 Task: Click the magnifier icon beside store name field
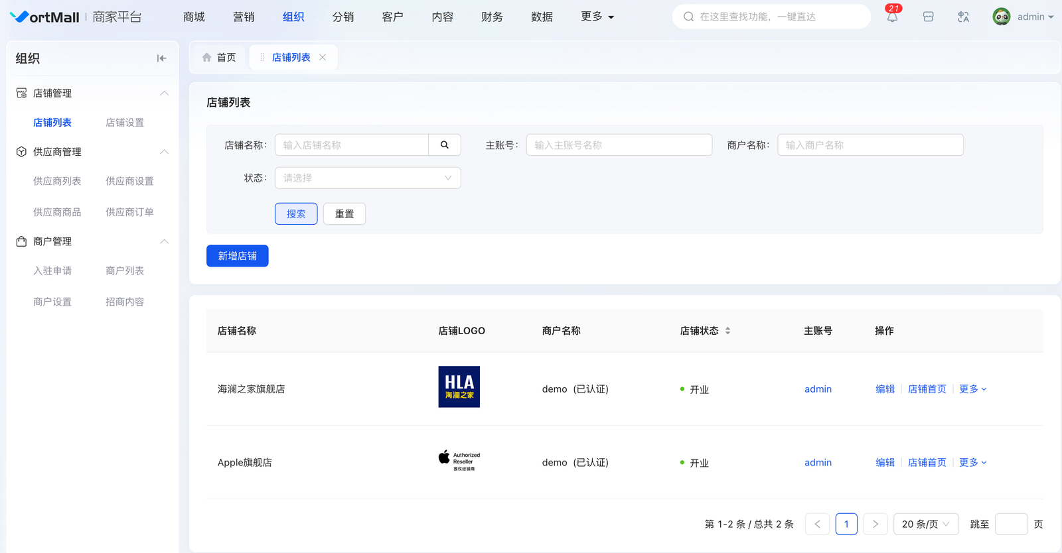point(445,145)
